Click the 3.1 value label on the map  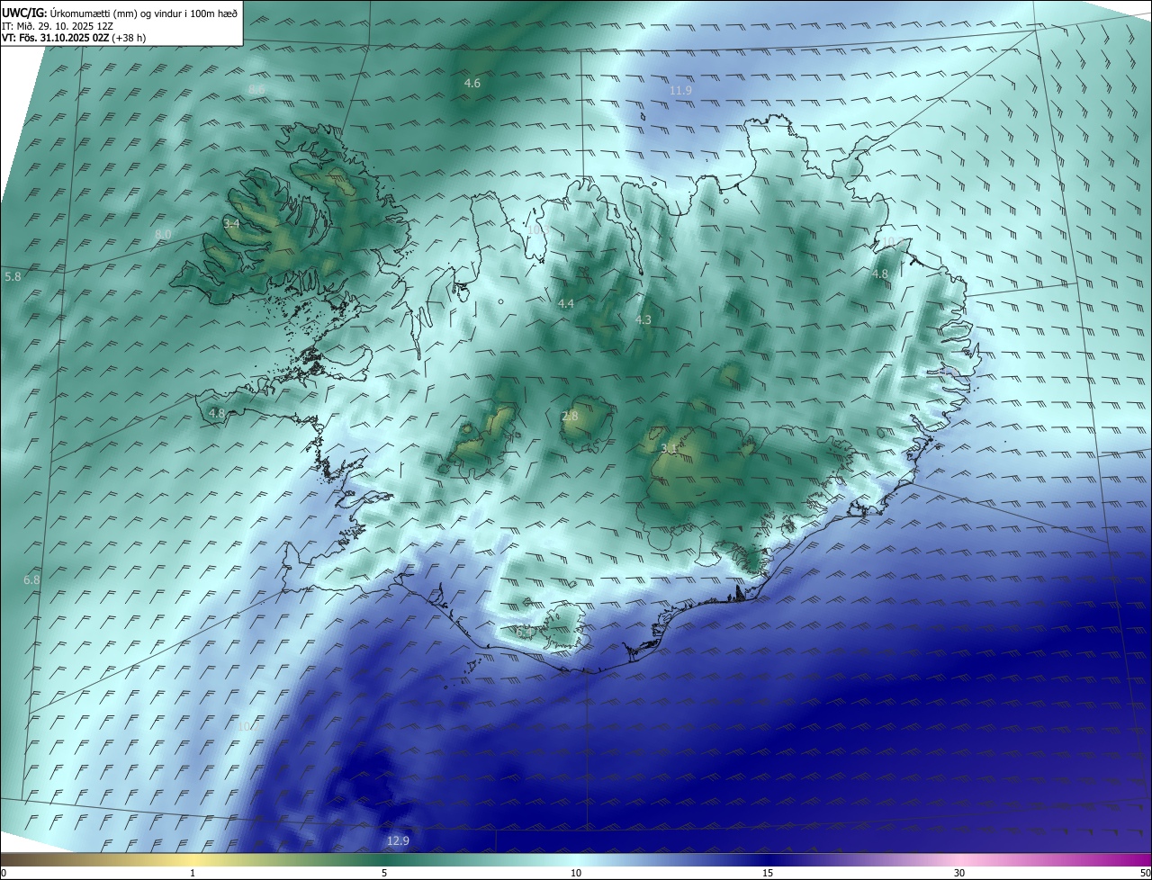coord(669,448)
